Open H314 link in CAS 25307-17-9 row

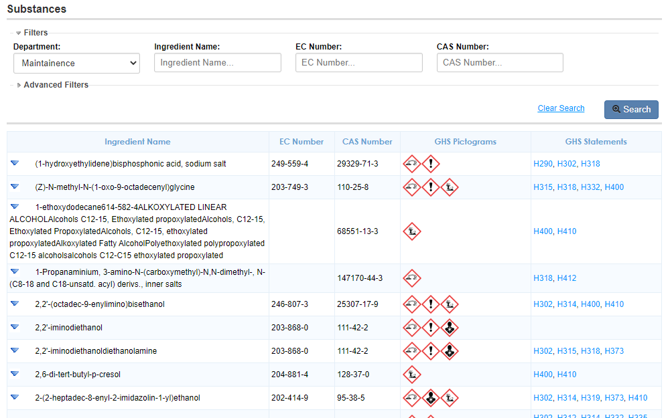click(567, 304)
